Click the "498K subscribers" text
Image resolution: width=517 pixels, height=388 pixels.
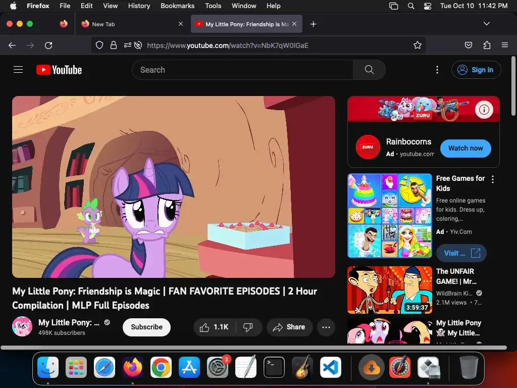(62, 333)
